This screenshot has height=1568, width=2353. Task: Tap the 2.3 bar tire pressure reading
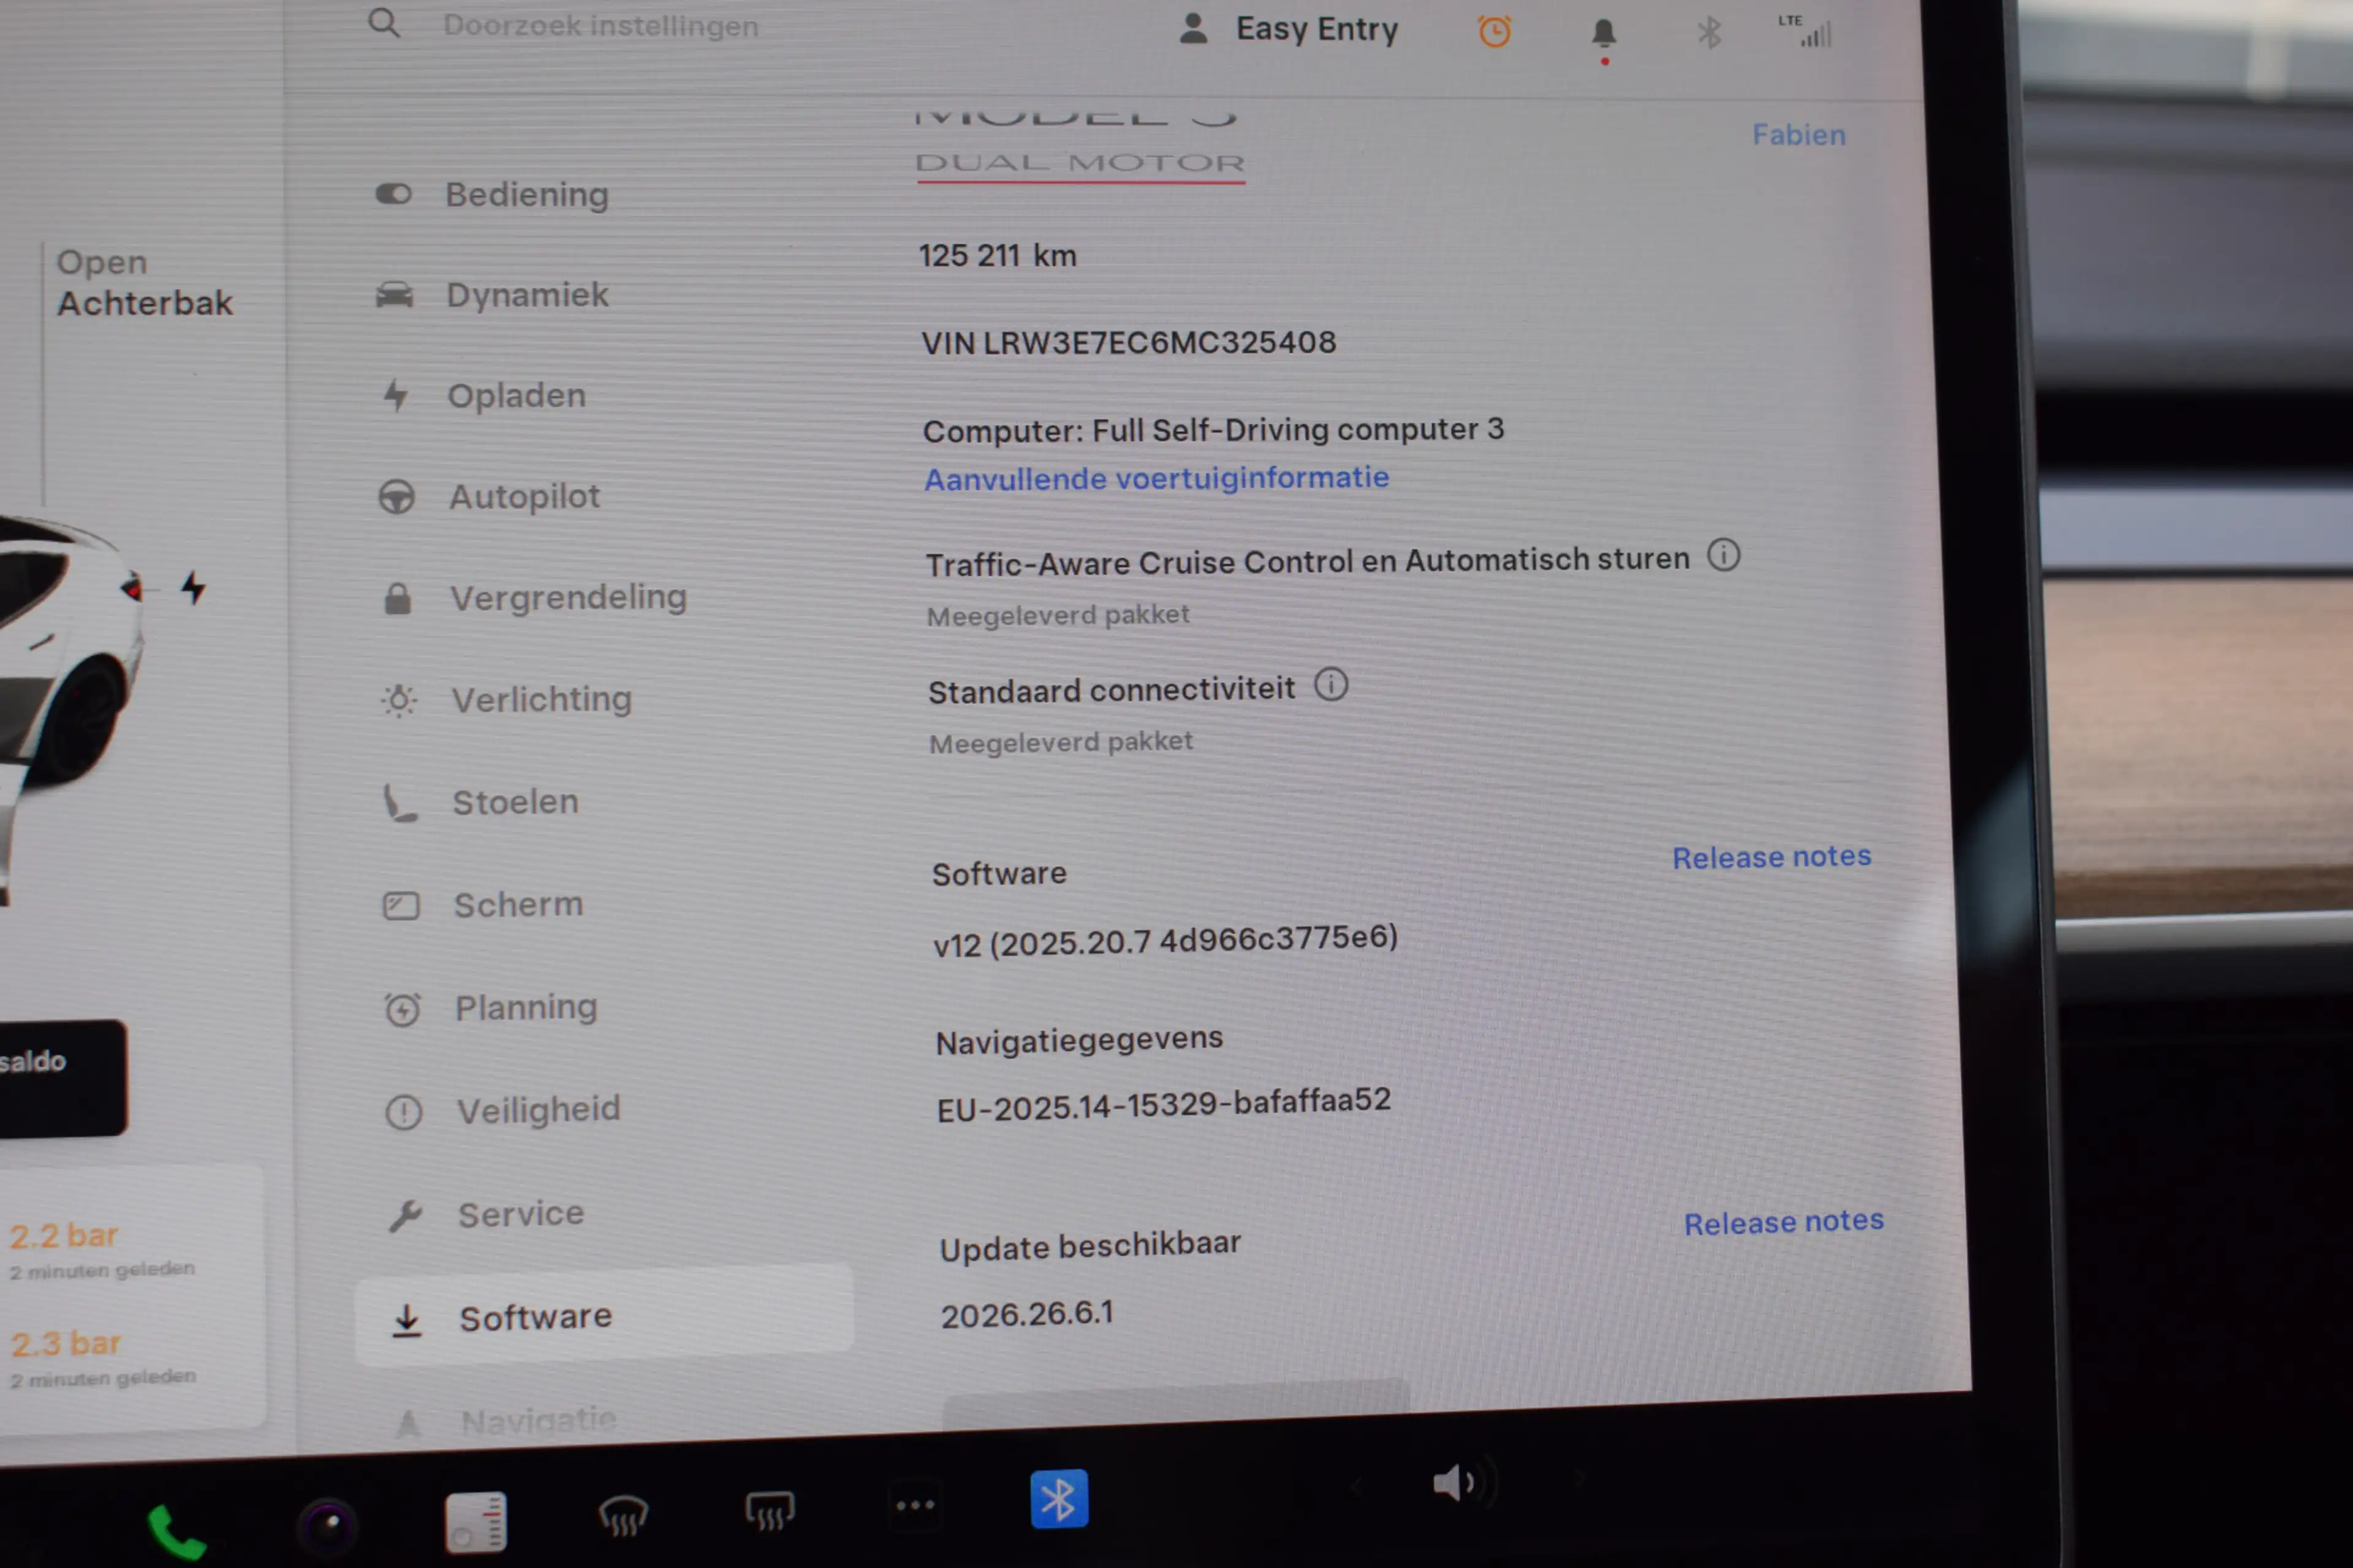[66, 1344]
